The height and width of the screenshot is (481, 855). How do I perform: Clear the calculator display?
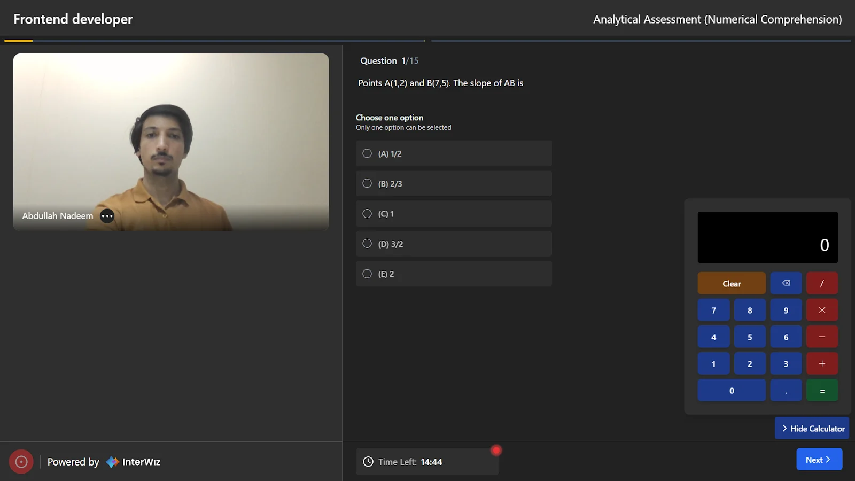[x=732, y=283]
